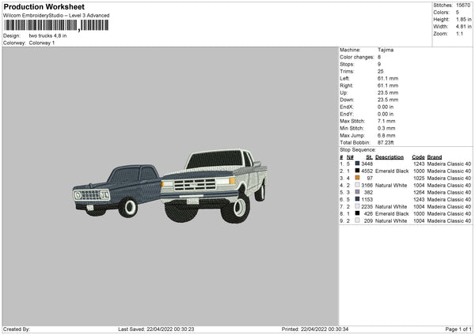This screenshot has height=335, width=475.
Task: Select the purple swatch for stop 5
Action: point(358,192)
